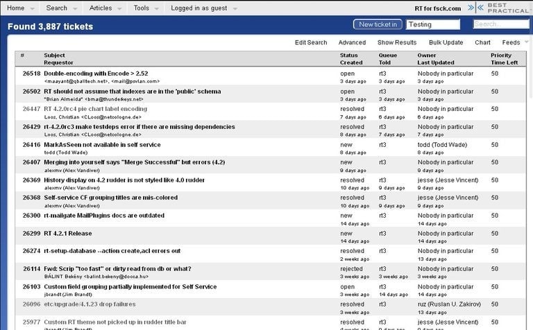
Task: Open RT should not assume indexes ticket
Action: pos(133,92)
